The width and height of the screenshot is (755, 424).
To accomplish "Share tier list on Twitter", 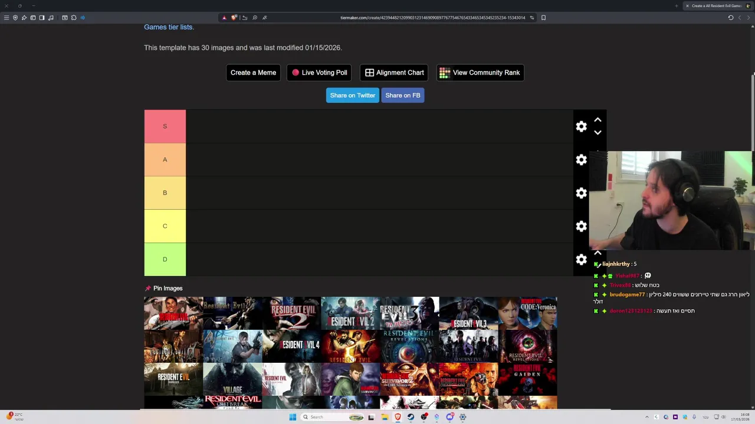I will coord(352,95).
